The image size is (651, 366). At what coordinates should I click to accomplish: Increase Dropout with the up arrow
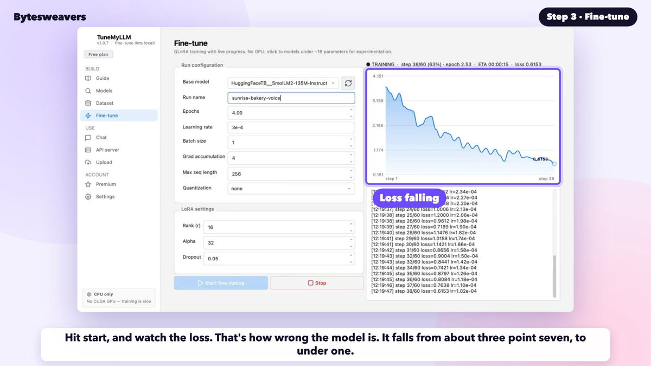tap(351, 255)
